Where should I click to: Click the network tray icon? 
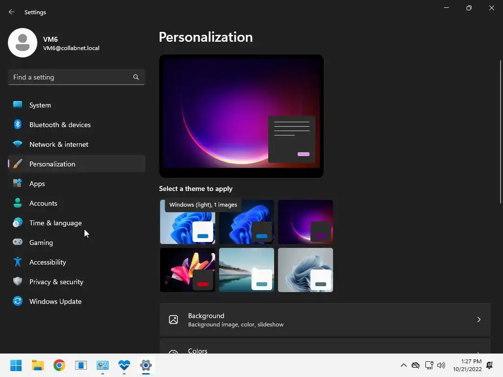[x=429, y=365]
